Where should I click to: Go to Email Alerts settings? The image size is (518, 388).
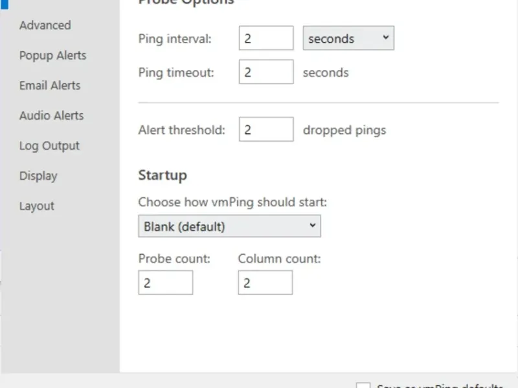[x=50, y=85]
